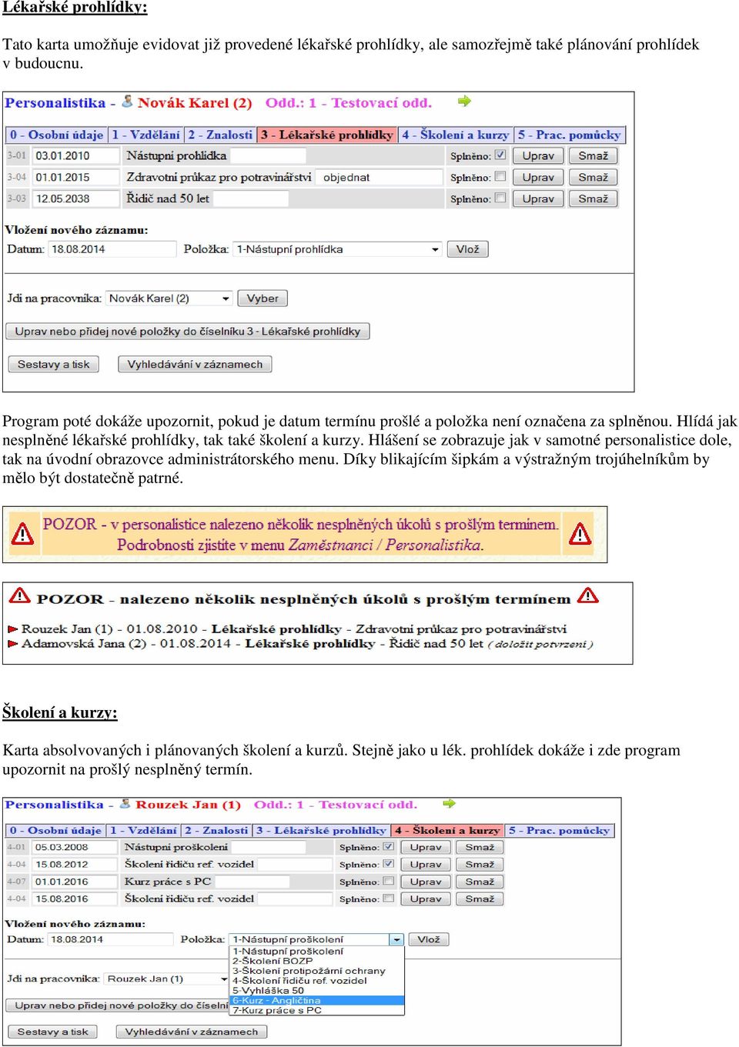Screen dimensions: 739x1047
Task: Open Položka dropdown showing 1-Nástupní proškolení
Action: coord(317,939)
